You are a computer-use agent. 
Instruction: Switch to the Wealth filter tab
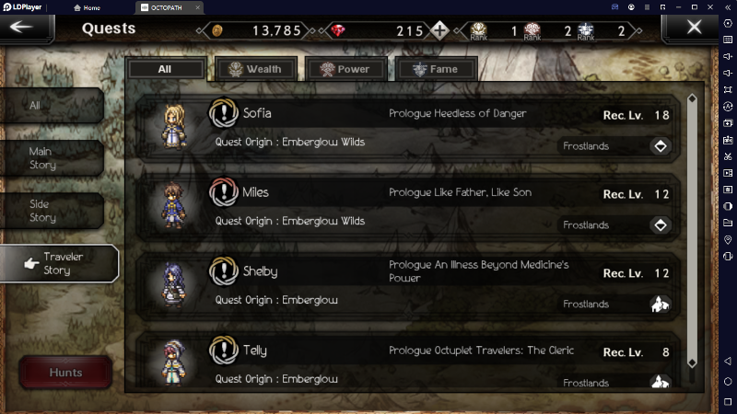tap(256, 69)
